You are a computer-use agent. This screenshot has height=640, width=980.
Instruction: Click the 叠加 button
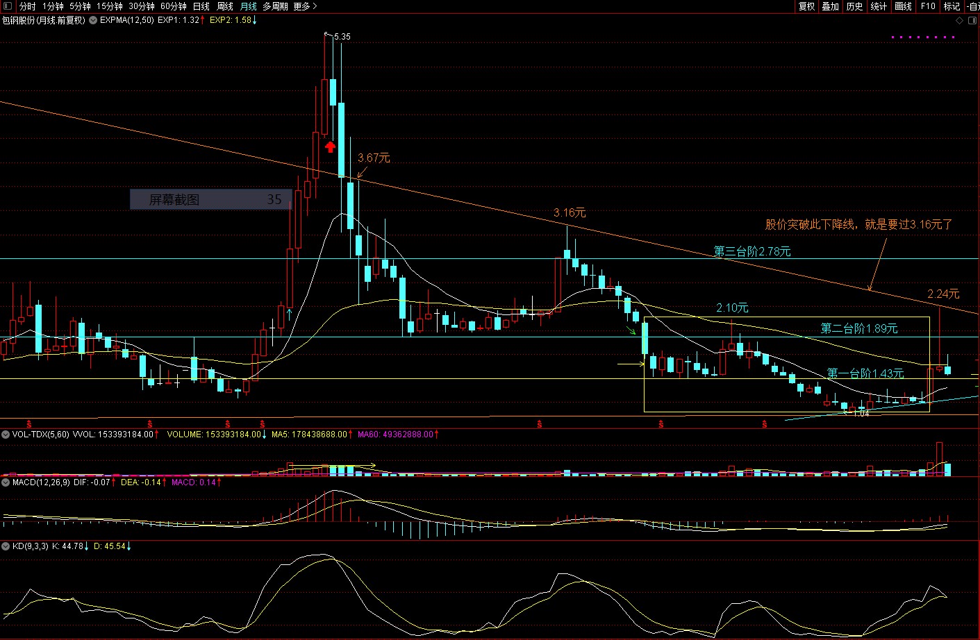pos(831,6)
